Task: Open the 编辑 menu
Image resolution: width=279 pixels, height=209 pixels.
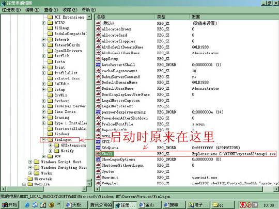Action: [32, 10]
